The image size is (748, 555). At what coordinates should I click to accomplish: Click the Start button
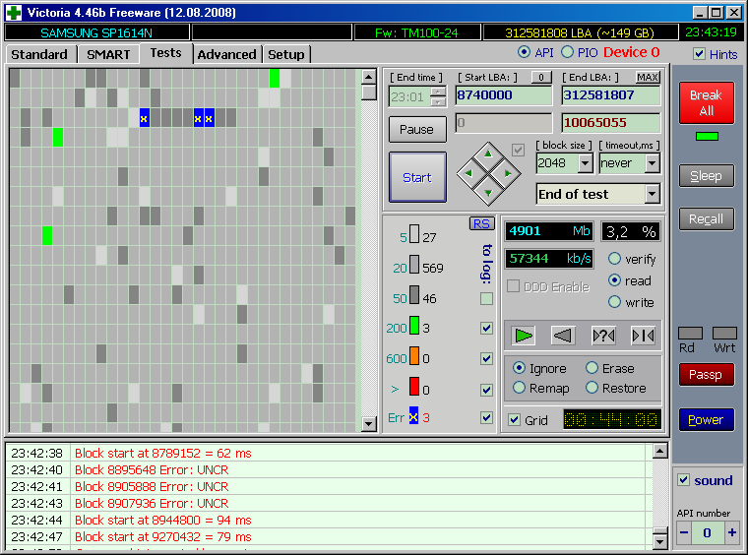[x=417, y=177]
